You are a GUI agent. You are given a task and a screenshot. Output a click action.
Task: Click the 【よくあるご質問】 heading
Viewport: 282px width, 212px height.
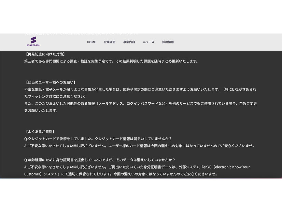40,132
